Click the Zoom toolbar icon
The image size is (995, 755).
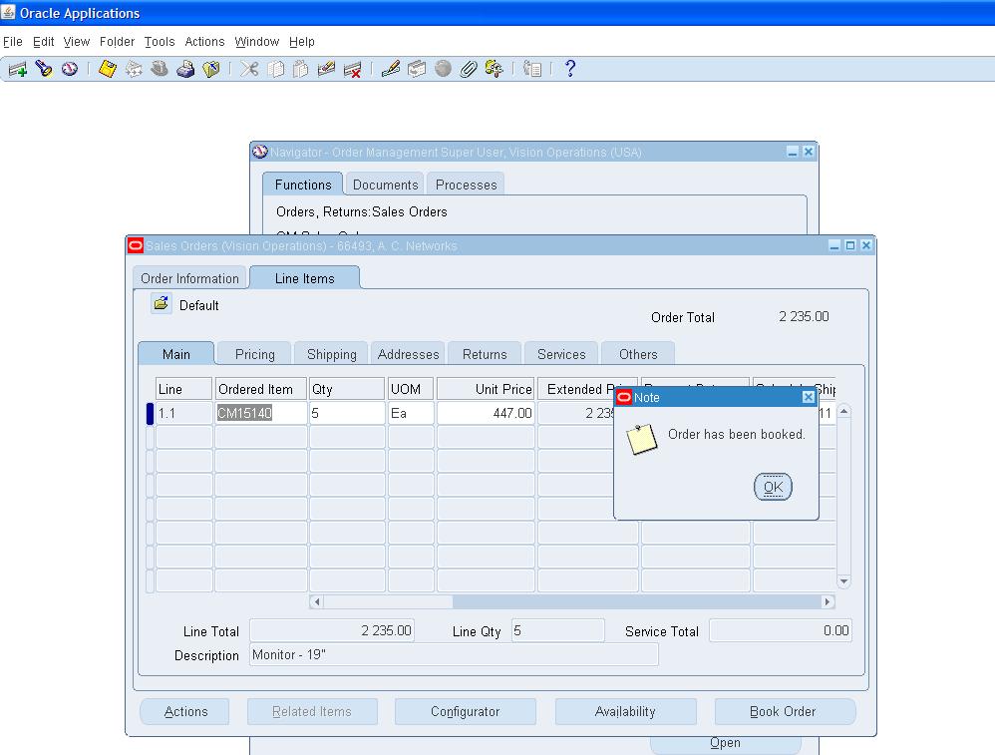coord(417,69)
